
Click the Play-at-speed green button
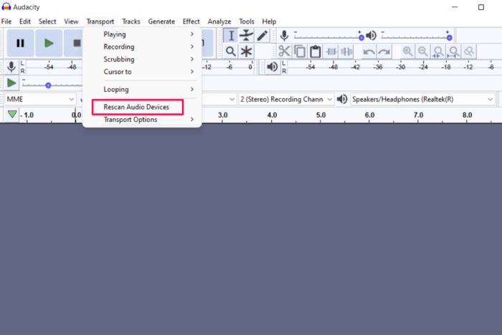(11, 83)
